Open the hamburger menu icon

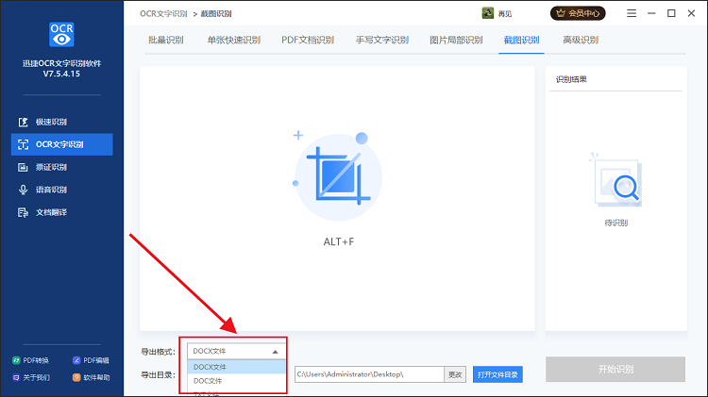(x=632, y=13)
